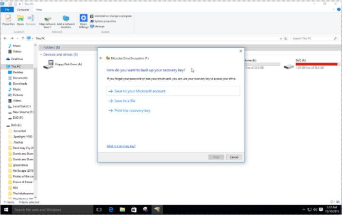The height and width of the screenshot is (215, 342).
Task: Switch to the View ribbon tab
Action: tap(39, 10)
